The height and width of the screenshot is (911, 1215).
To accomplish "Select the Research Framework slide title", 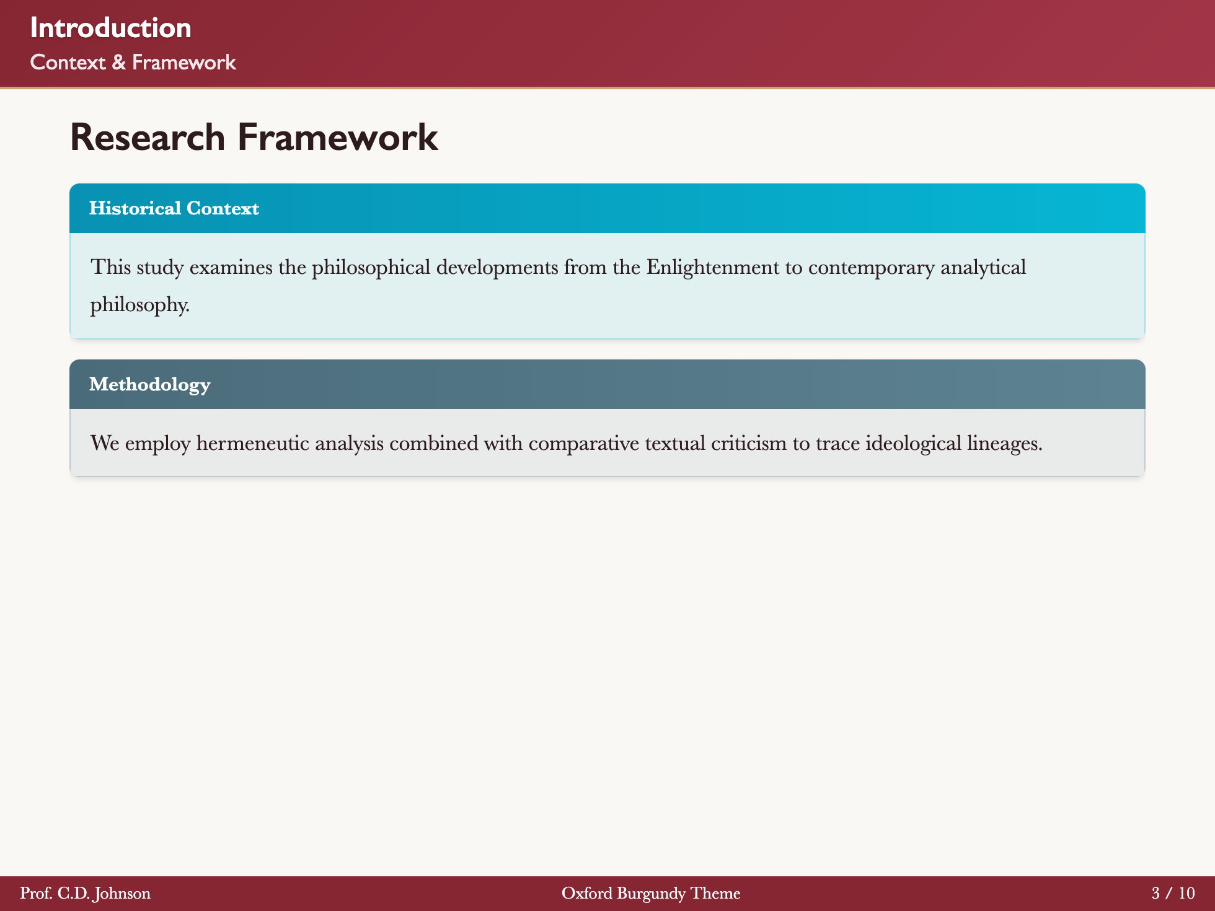I will pos(254,137).
